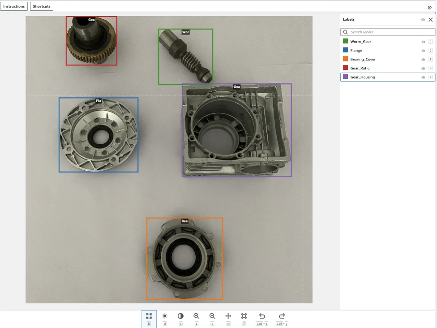
Task: Toggle visibility of Bearing_Cover label
Action: pyautogui.click(x=423, y=60)
